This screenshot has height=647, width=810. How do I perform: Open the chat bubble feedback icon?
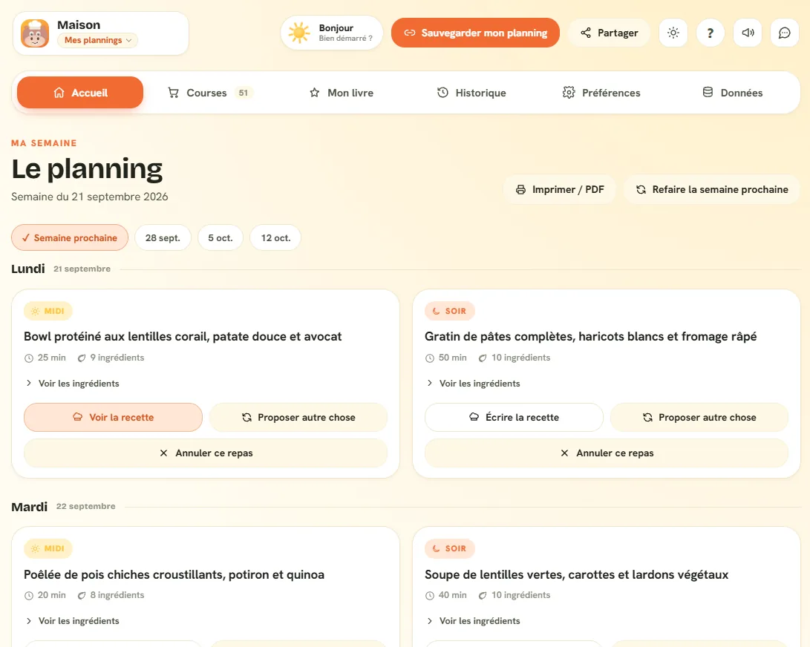(x=785, y=33)
